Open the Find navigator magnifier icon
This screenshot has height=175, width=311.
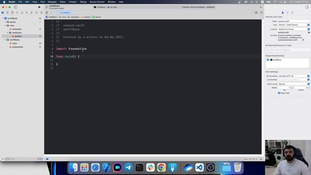tap(17, 13)
